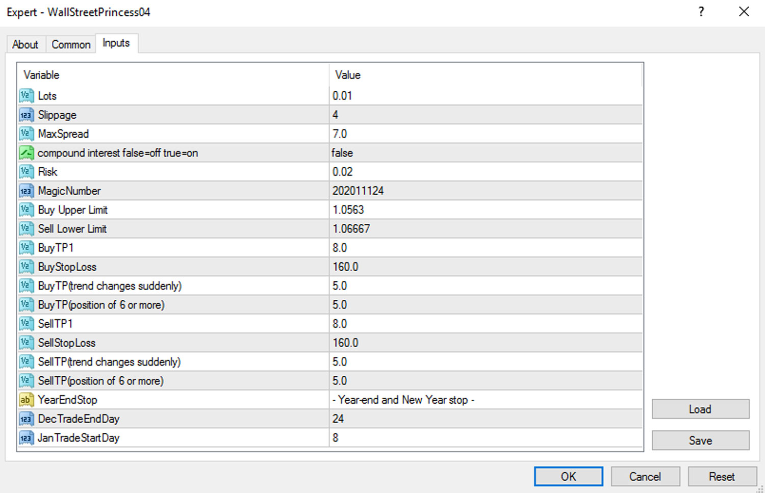Click the help question mark button
This screenshot has height=493, width=765.
tap(701, 12)
